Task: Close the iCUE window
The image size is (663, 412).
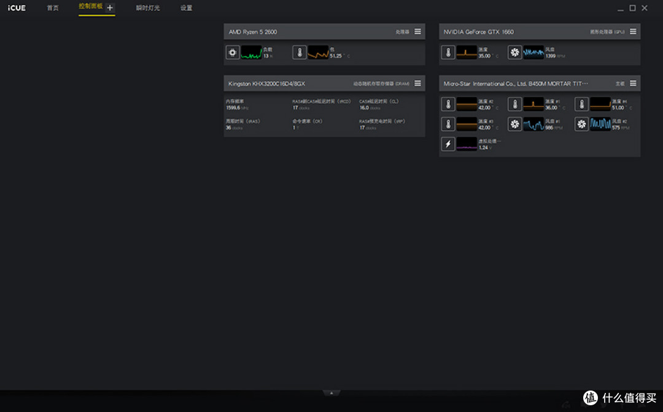Action: click(645, 8)
